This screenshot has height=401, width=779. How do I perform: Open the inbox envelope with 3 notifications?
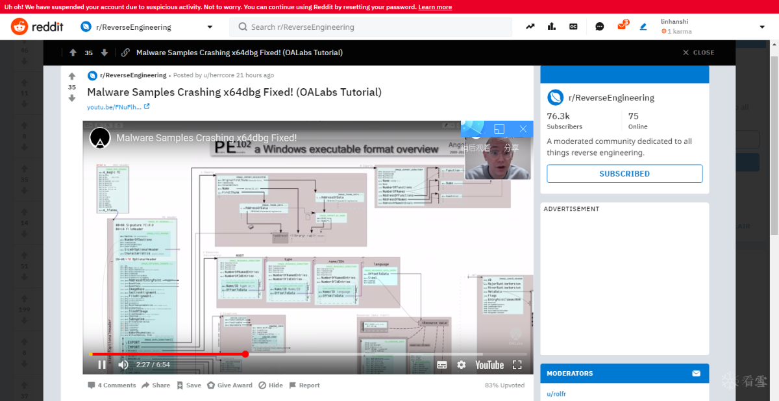pyautogui.click(x=622, y=26)
